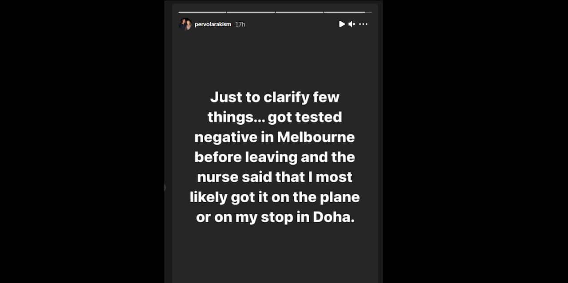Click the word "negative" in the story
The height and width of the screenshot is (283, 568).
tap(232, 137)
